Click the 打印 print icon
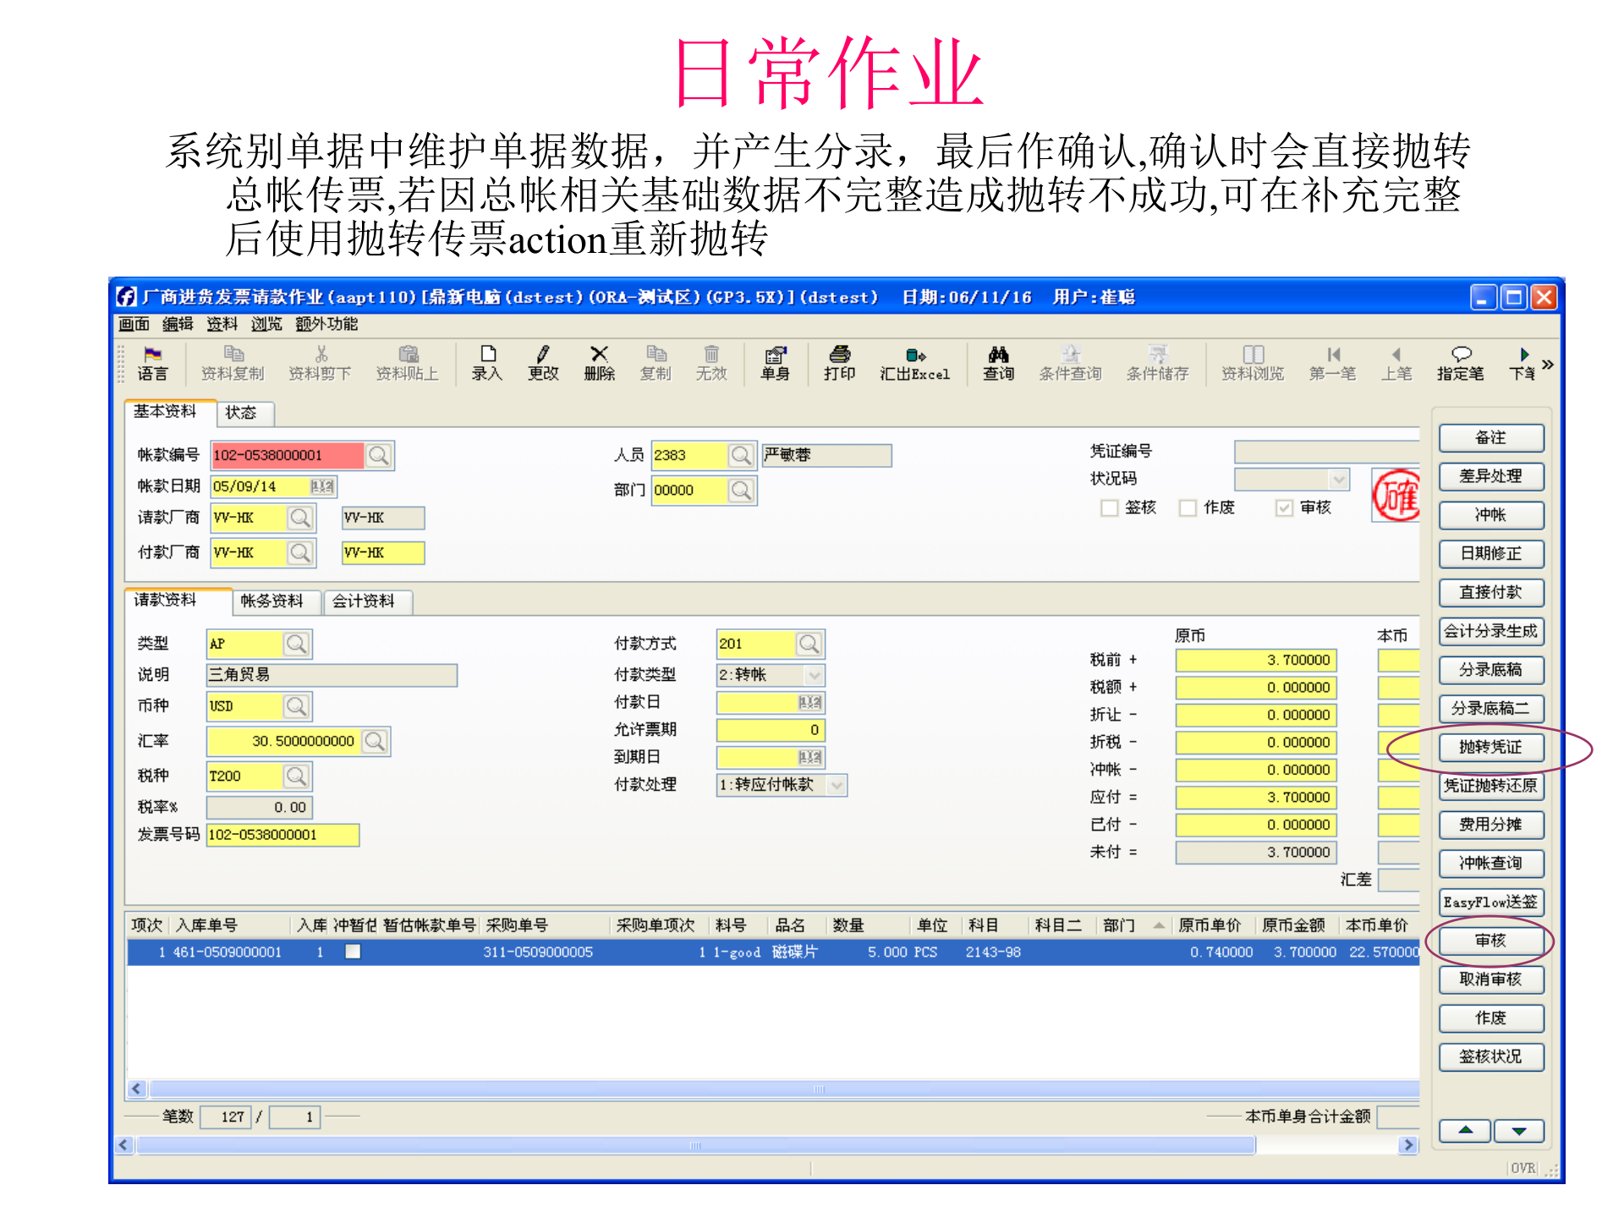The height and width of the screenshot is (1218, 1624). coord(839,362)
